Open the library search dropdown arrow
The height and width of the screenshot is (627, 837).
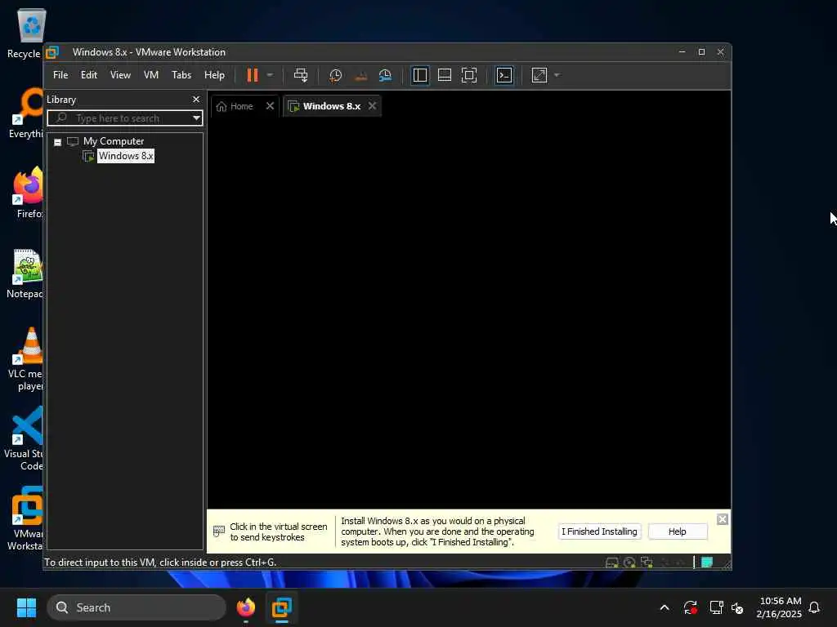point(196,118)
